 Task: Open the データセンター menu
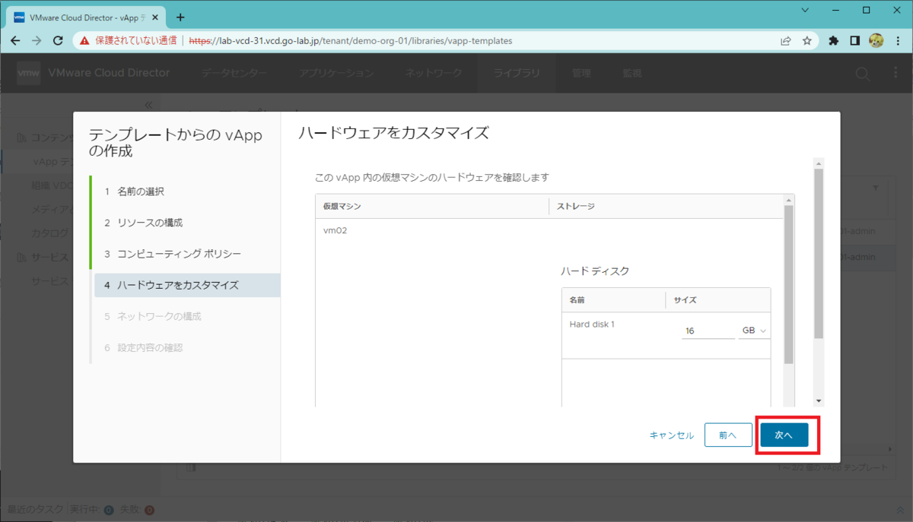[234, 74]
